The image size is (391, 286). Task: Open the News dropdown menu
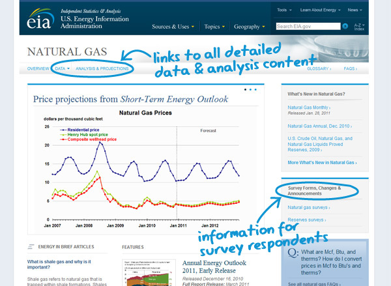(x=355, y=10)
